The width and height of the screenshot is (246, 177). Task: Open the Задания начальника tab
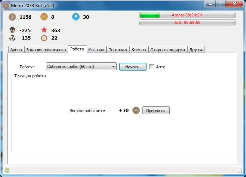[46, 50]
